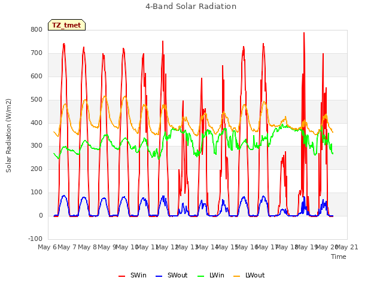This screenshot has width=383, height=287.
Task: Click the 500 y-axis tick label
Action: click(37, 100)
